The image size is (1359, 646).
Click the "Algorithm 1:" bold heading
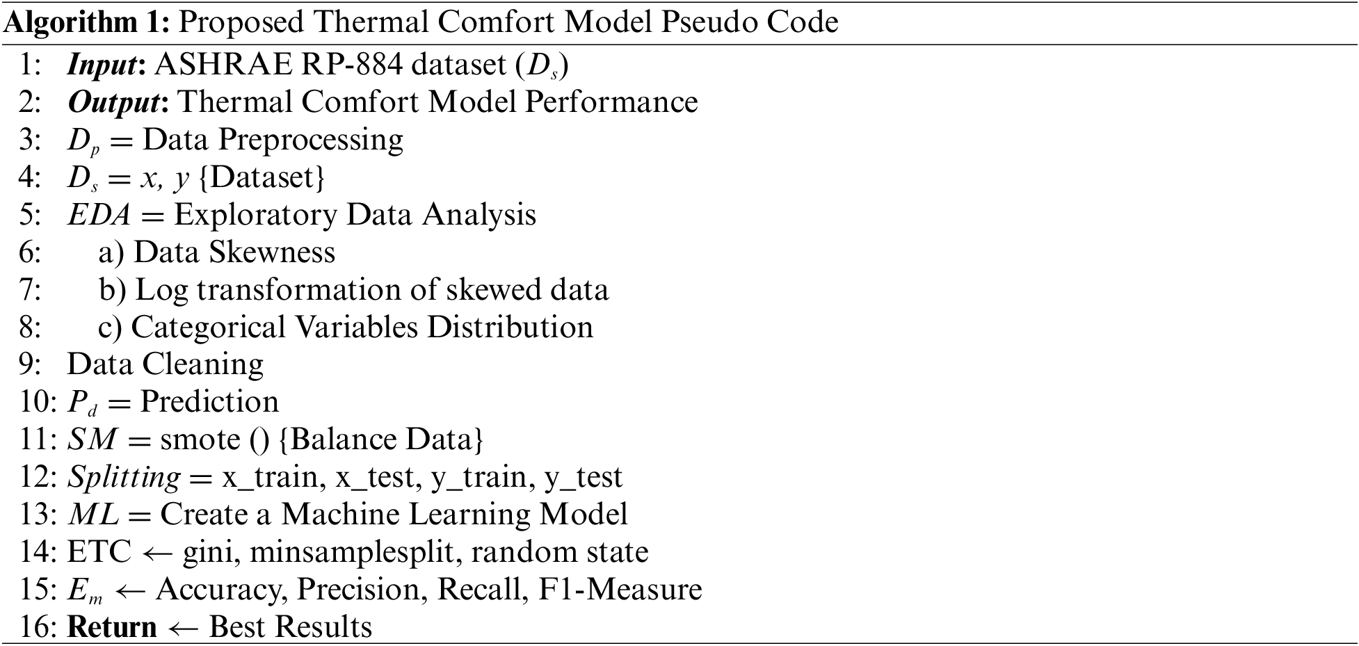(x=88, y=22)
